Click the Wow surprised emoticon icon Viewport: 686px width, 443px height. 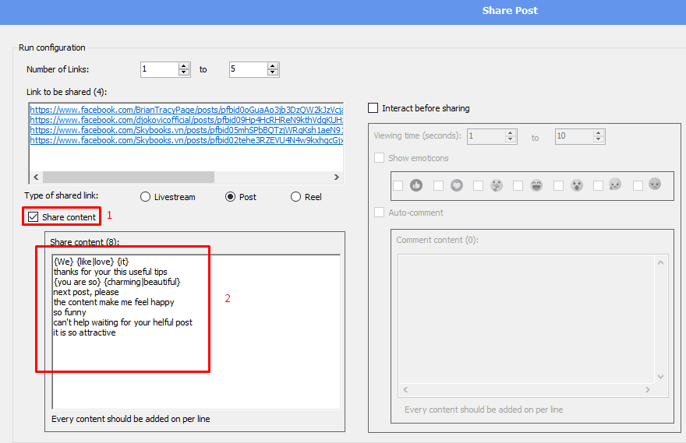(577, 185)
